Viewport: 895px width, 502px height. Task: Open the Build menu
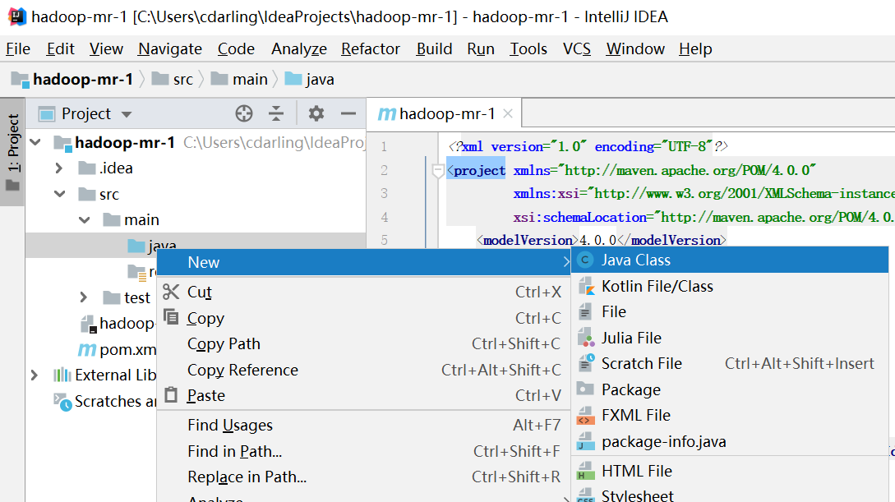click(434, 49)
